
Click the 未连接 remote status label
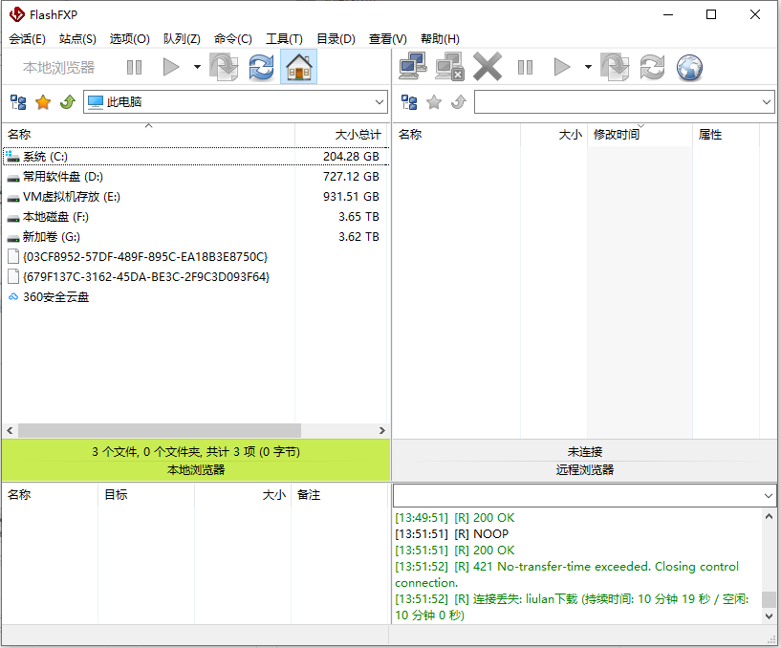[x=585, y=452]
